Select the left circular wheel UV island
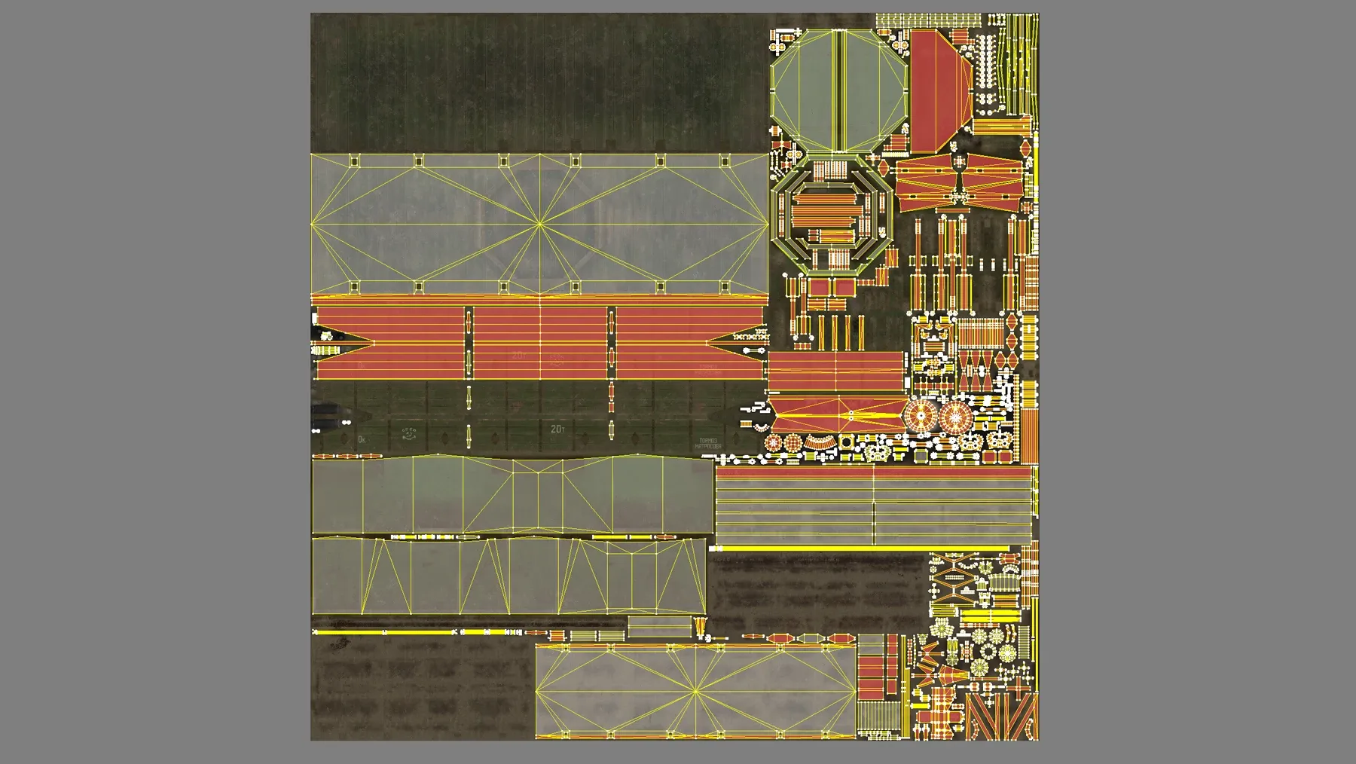This screenshot has width=1356, height=764. pos(921,416)
